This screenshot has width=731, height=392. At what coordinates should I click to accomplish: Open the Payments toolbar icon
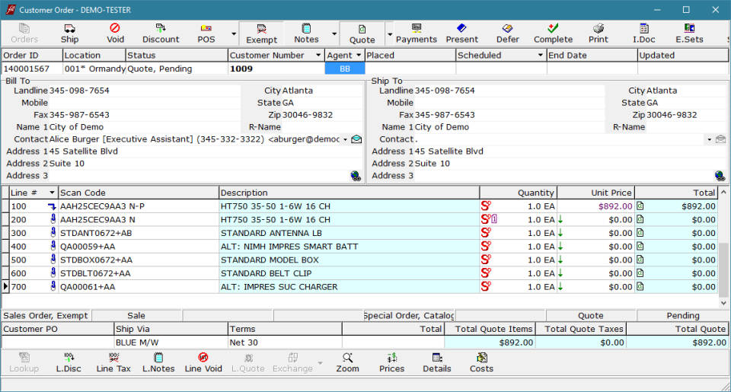(x=417, y=33)
